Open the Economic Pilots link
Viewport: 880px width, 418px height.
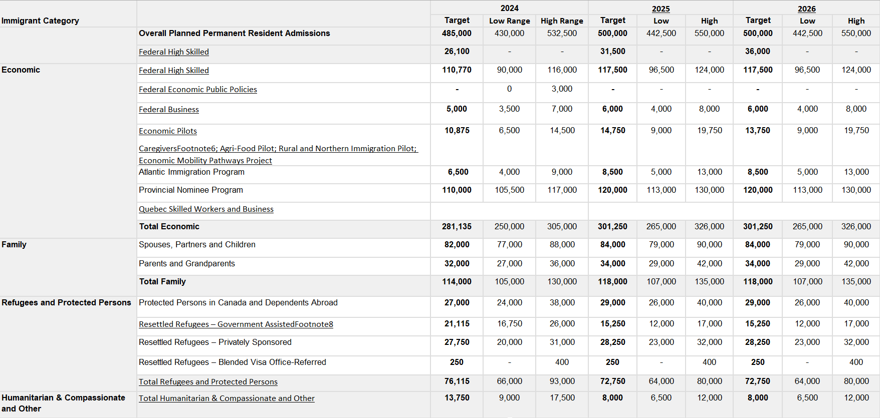point(167,131)
